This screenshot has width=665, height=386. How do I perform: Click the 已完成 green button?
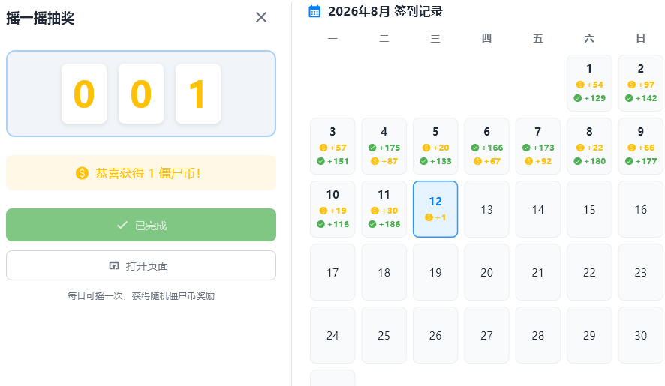pos(141,225)
